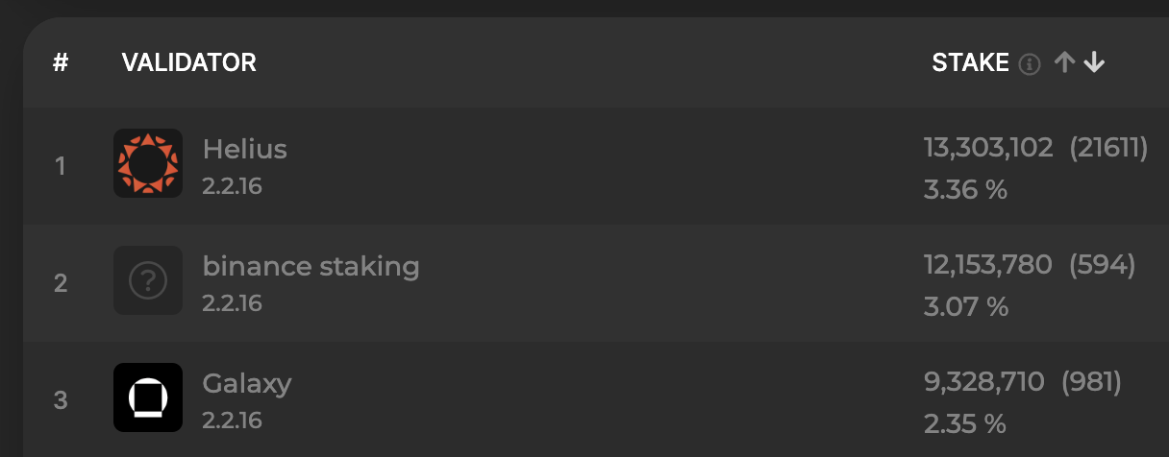
Task: Click the STAKE column header label
Action: [x=970, y=63]
